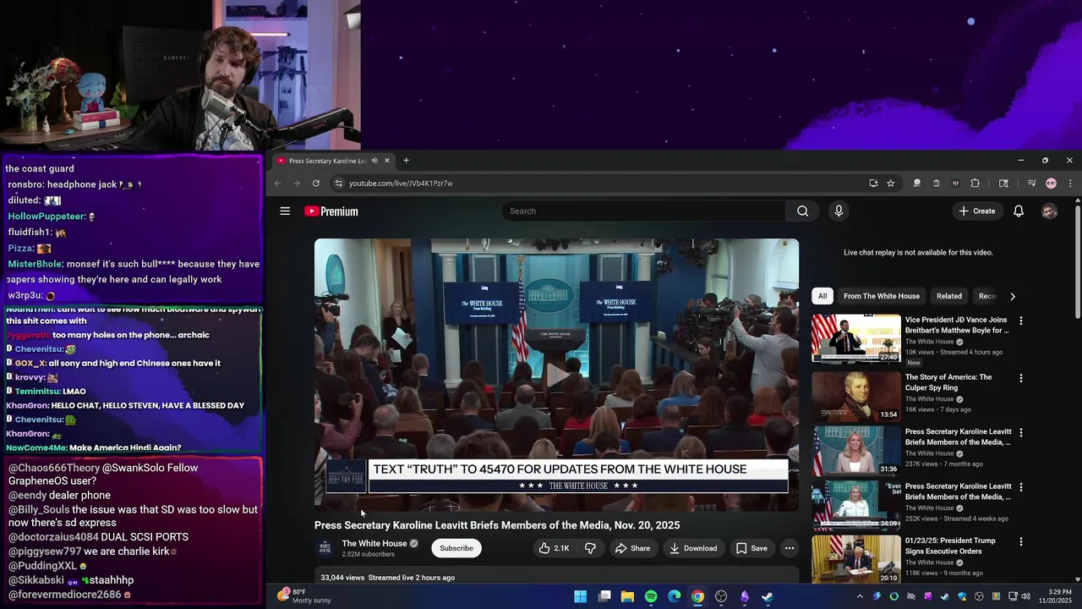Click the Chrome address bar URL
This screenshot has height=609, width=1082.
tap(401, 184)
